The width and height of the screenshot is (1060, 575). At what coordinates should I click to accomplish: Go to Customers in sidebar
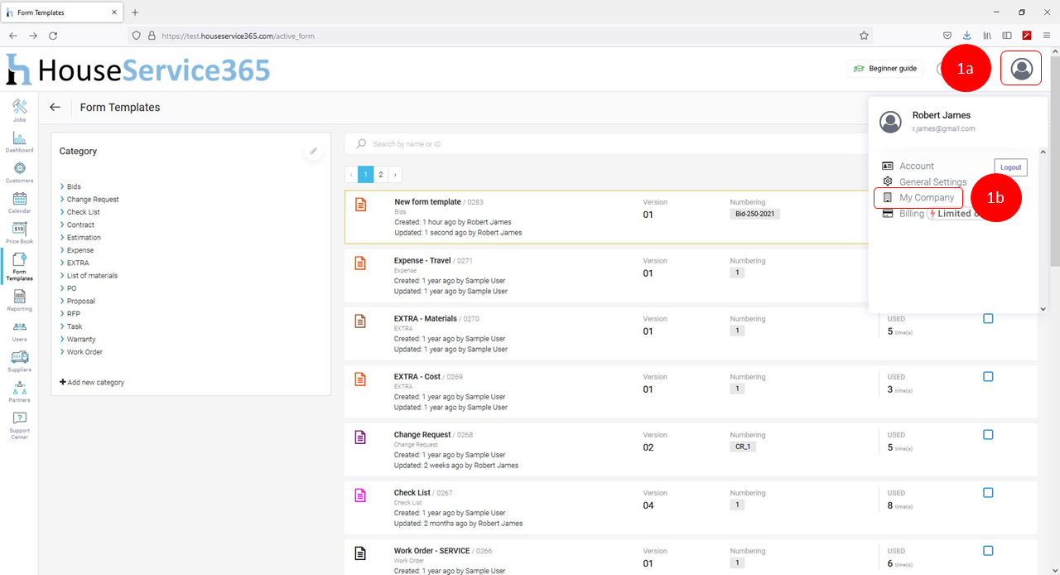point(19,172)
